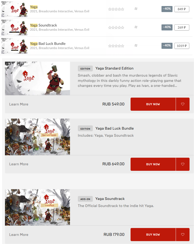Click Windows icon in Yaga Soundtrack row

click(x=136, y=27)
